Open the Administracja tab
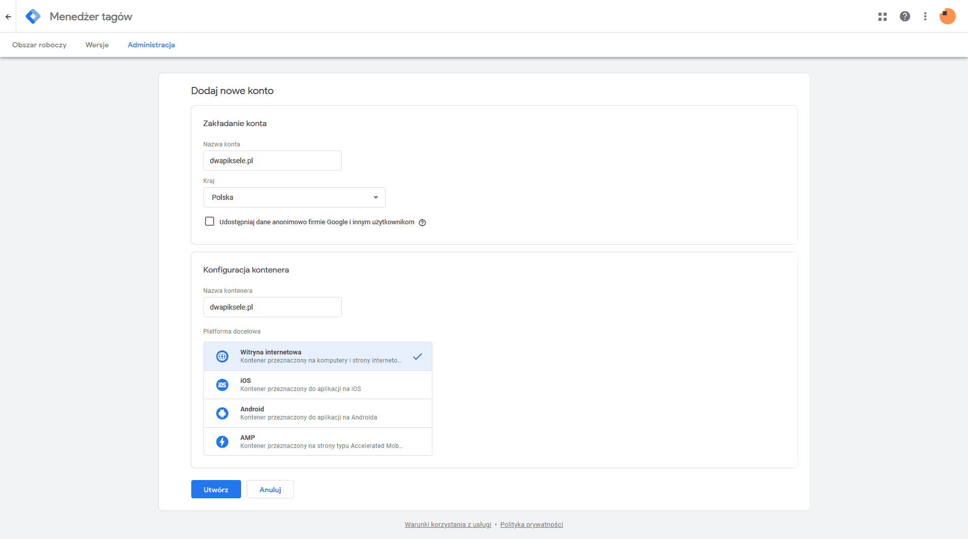 151,45
